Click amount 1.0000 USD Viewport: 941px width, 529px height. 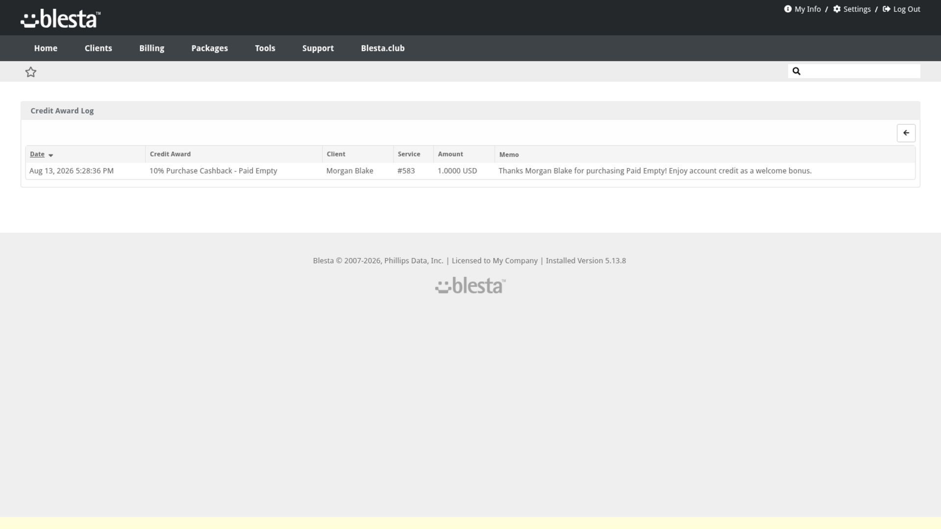(457, 170)
